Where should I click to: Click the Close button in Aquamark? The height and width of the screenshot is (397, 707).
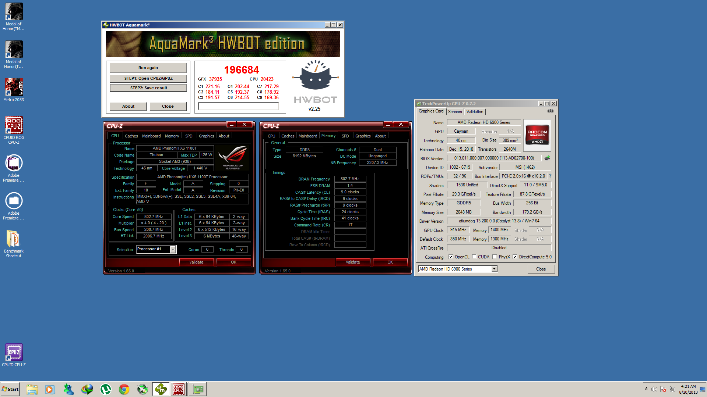pos(168,106)
